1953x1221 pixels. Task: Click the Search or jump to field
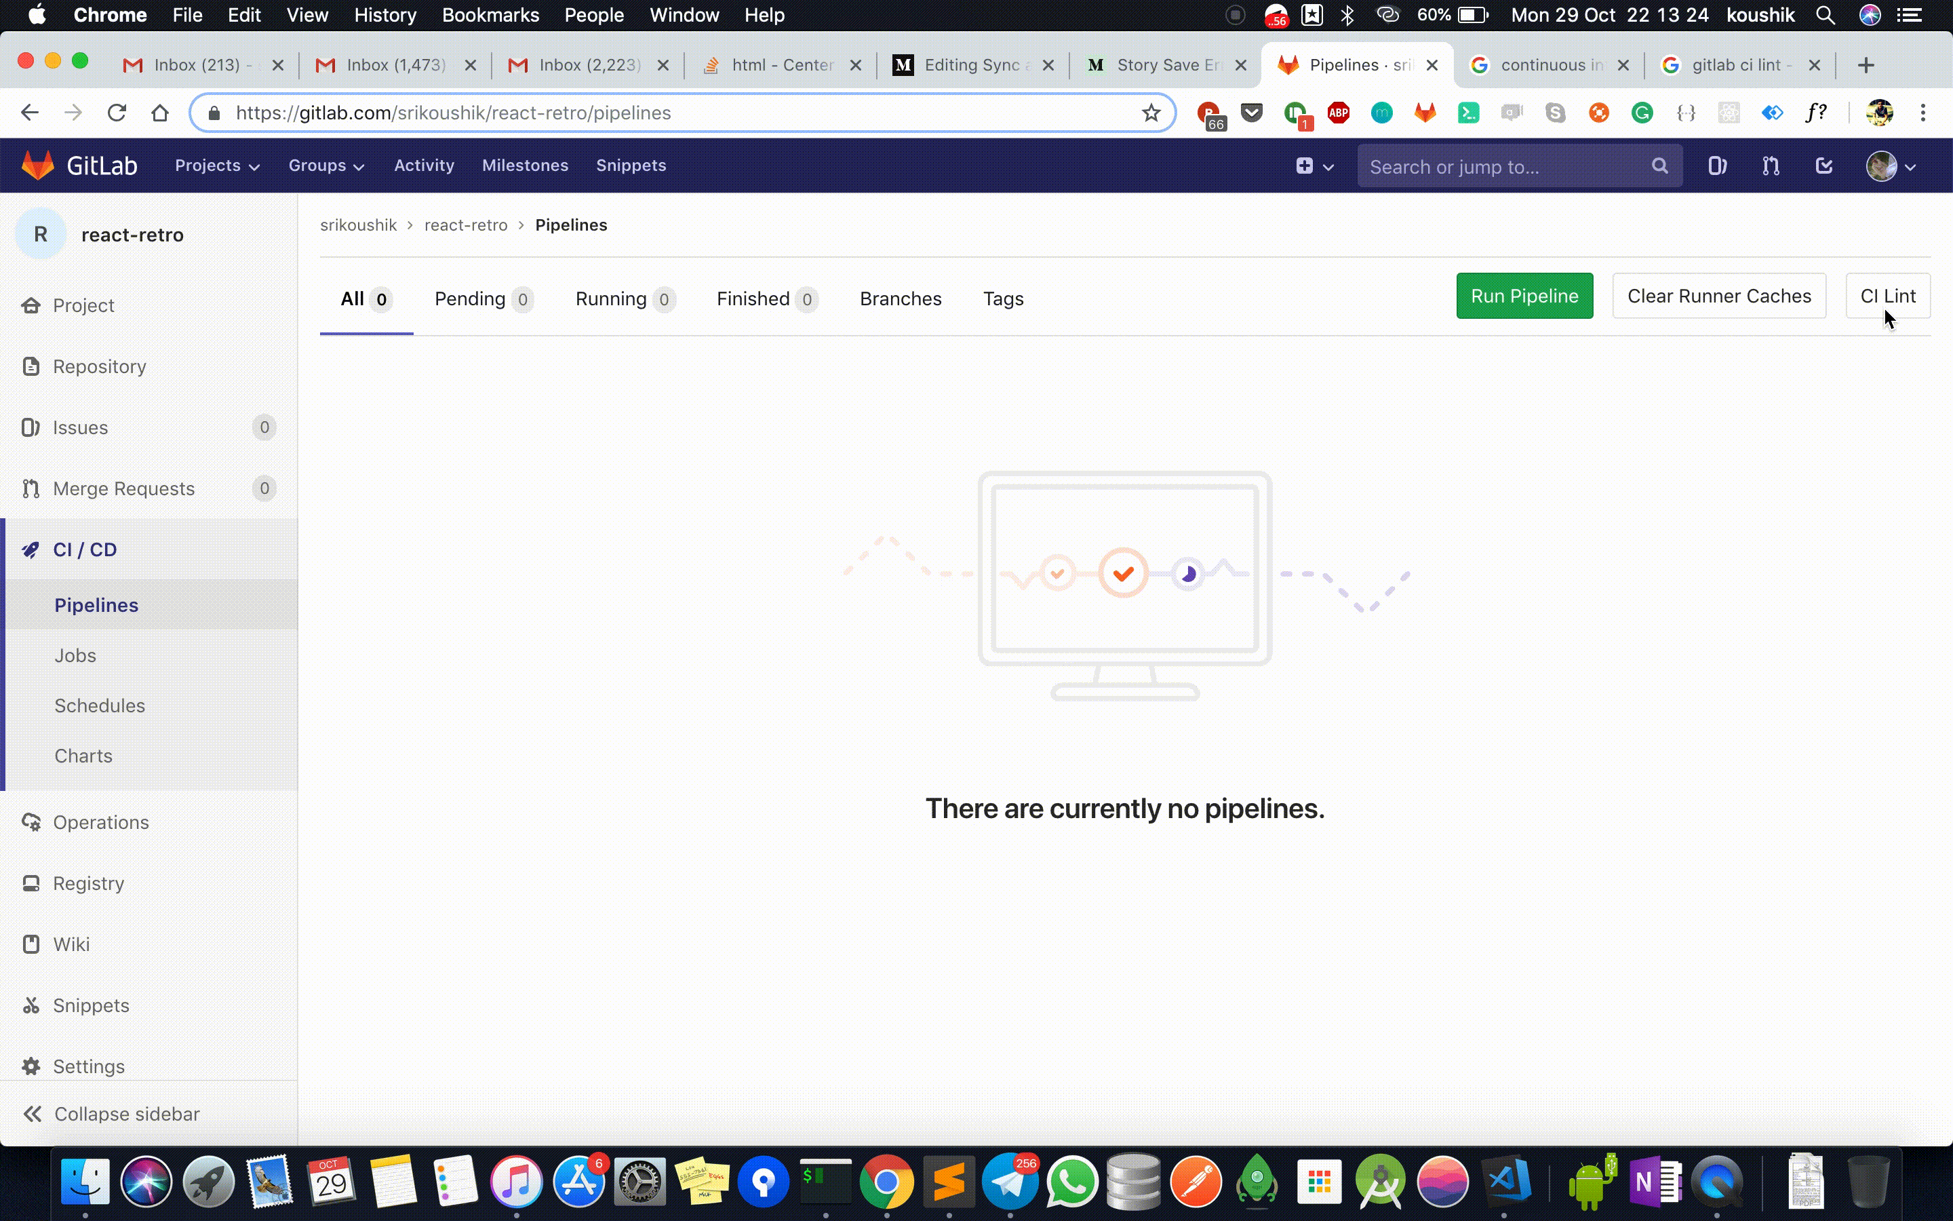[1501, 166]
